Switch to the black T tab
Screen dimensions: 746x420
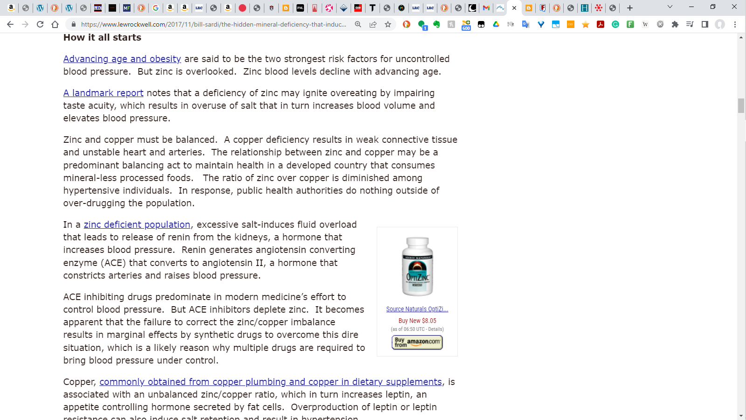coord(373,8)
